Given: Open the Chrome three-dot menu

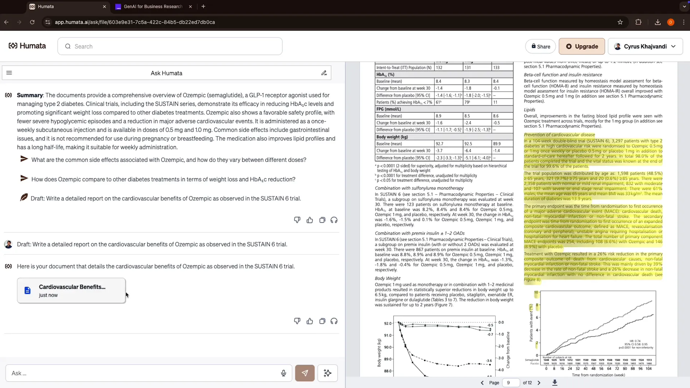Looking at the screenshot, I should (x=684, y=22).
